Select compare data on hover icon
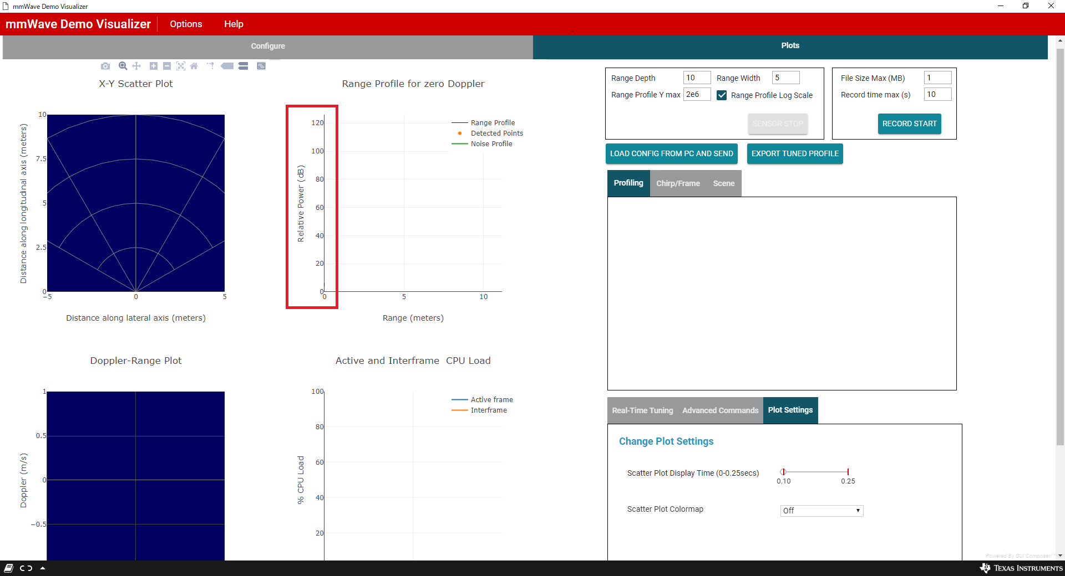This screenshot has width=1065, height=576. [x=243, y=66]
